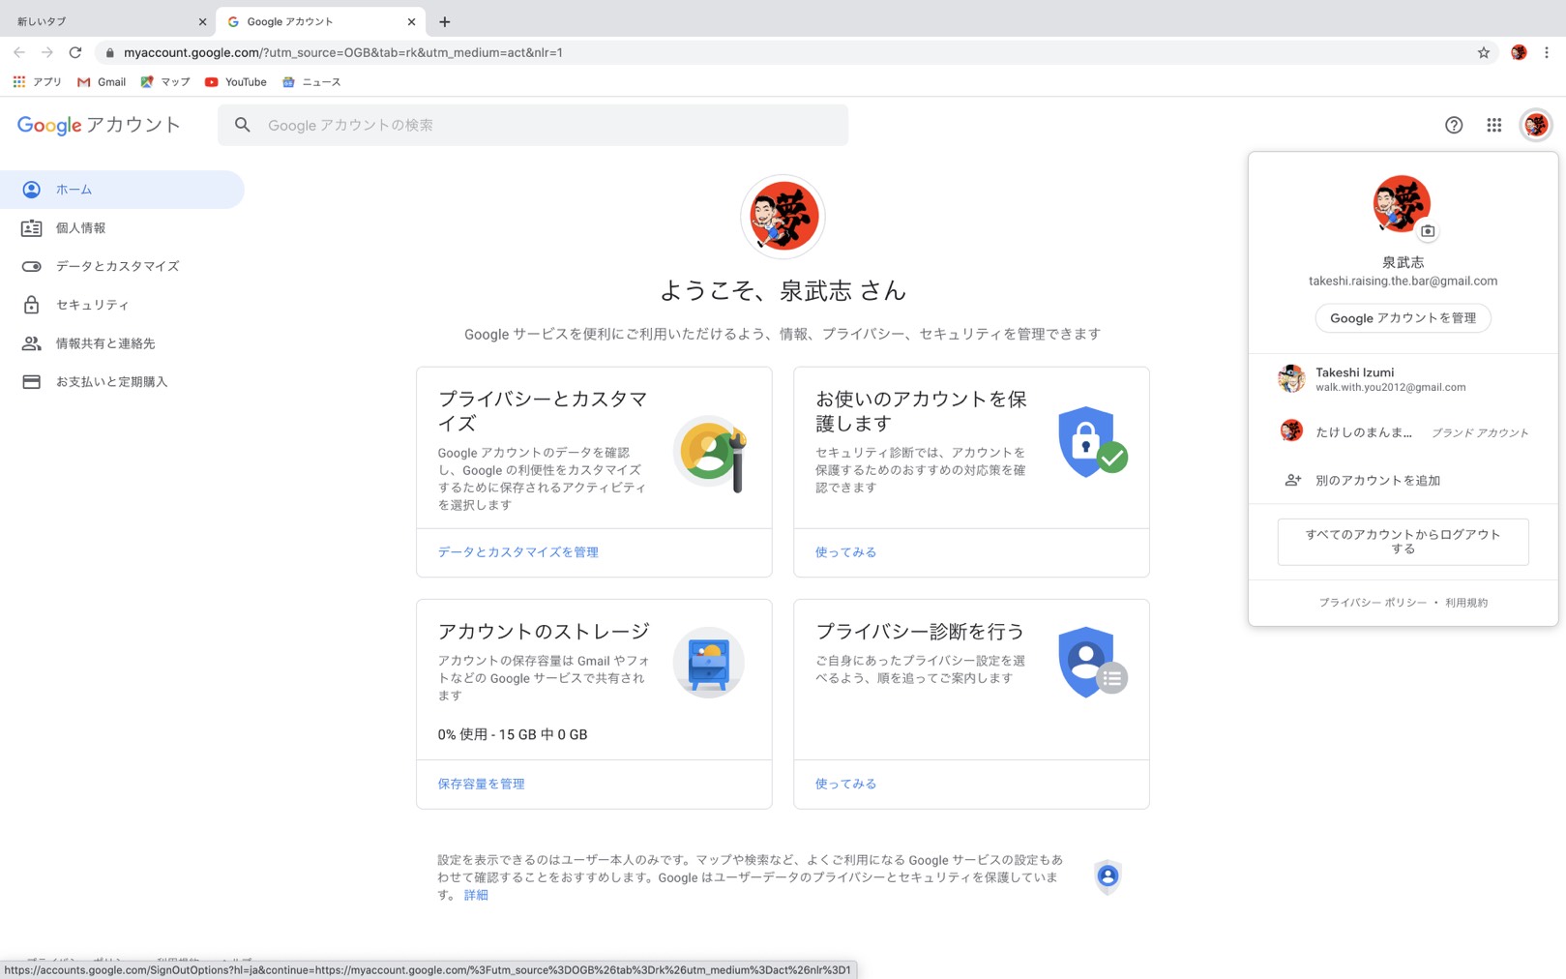Click the browser back arrow
The width and height of the screenshot is (1566, 979).
click(19, 52)
